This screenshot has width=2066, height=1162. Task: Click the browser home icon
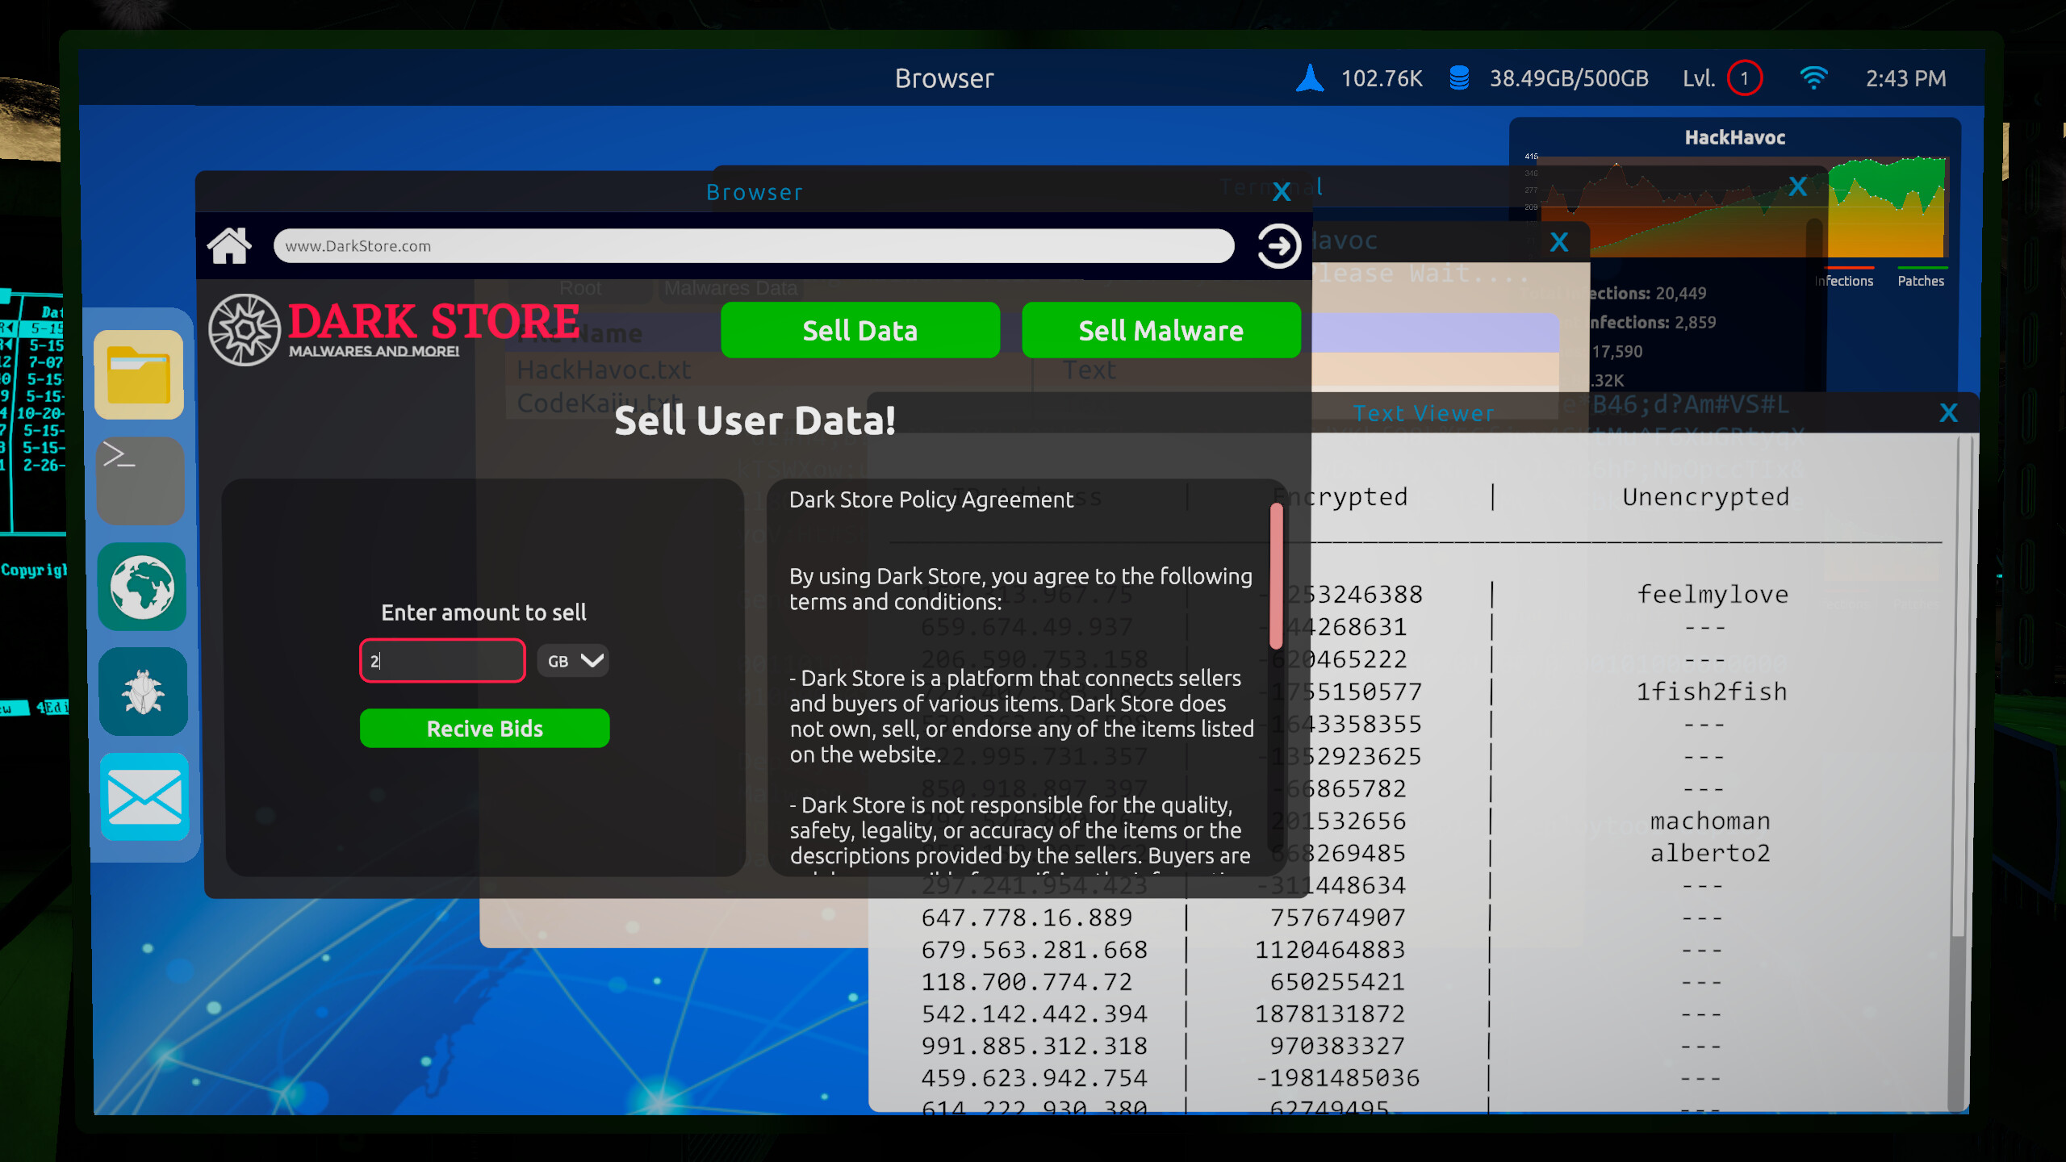pos(232,245)
